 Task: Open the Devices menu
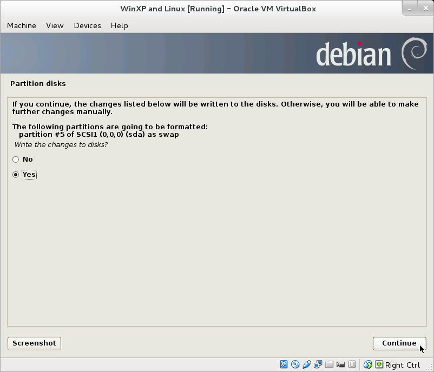tap(87, 25)
